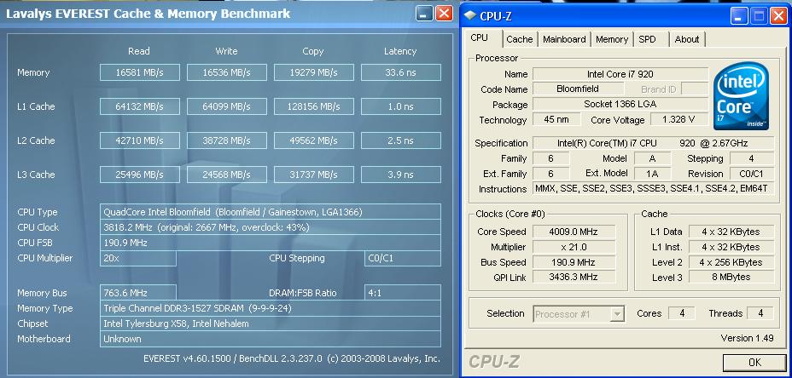Click the CPU-Z title bar icon

coord(469,15)
